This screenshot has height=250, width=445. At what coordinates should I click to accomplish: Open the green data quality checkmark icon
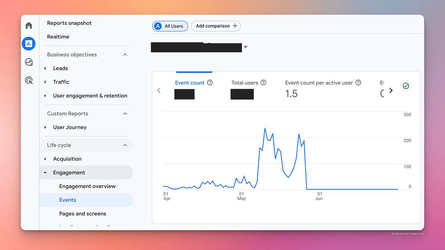coord(406,86)
